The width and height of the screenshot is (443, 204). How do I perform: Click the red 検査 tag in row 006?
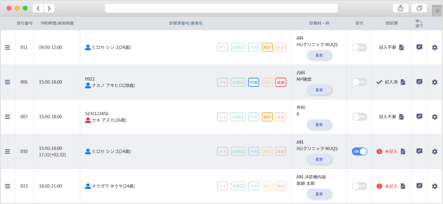[281, 82]
